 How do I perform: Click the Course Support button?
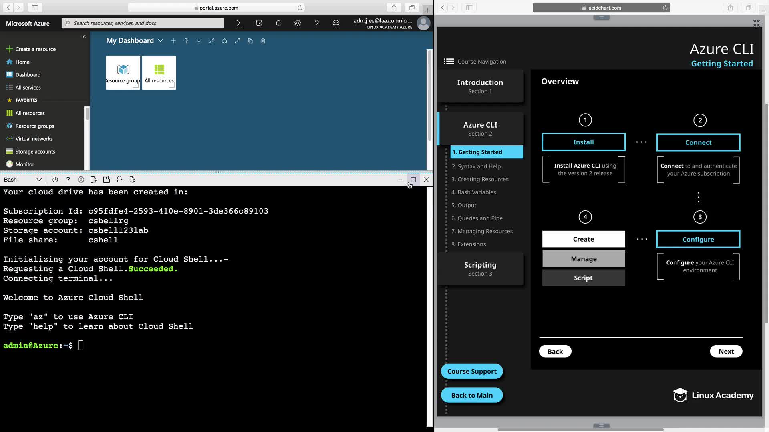(x=471, y=371)
